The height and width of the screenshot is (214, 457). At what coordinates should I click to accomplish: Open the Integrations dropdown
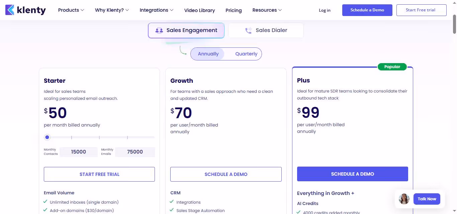point(157,10)
